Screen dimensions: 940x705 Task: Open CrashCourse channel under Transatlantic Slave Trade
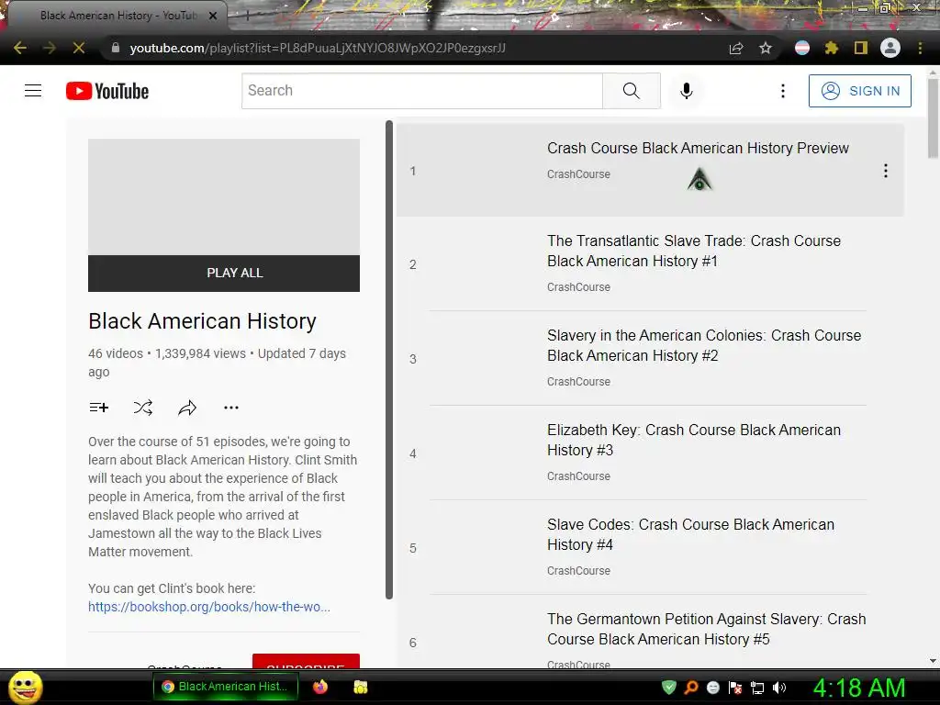coord(578,287)
